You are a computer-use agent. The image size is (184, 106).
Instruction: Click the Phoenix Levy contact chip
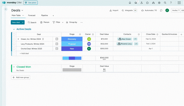pos(125,44)
